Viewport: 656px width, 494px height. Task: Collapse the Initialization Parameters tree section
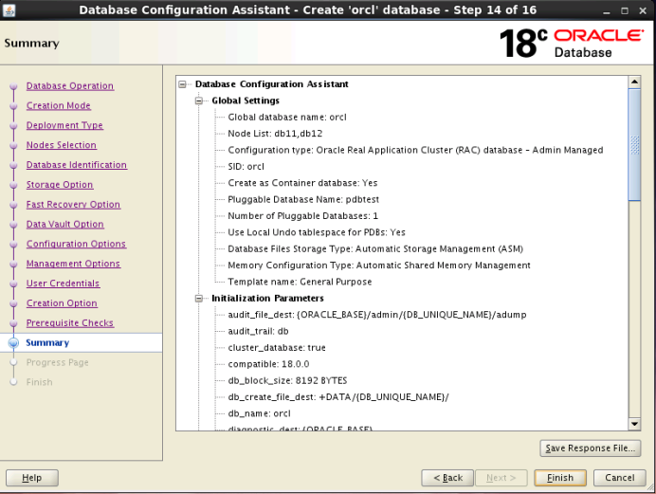200,299
